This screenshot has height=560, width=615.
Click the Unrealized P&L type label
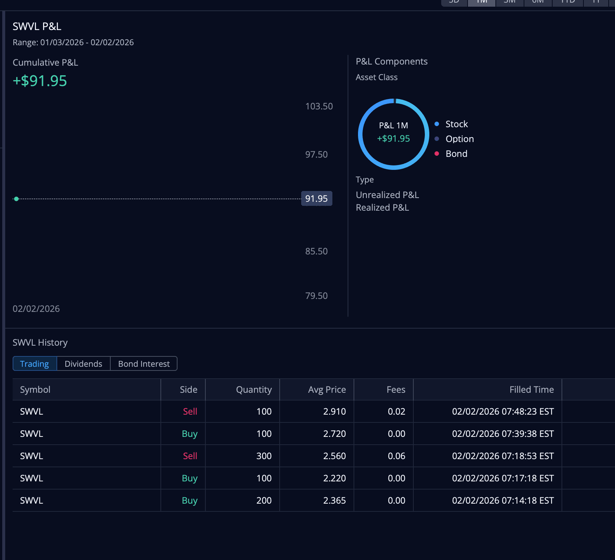click(x=387, y=195)
